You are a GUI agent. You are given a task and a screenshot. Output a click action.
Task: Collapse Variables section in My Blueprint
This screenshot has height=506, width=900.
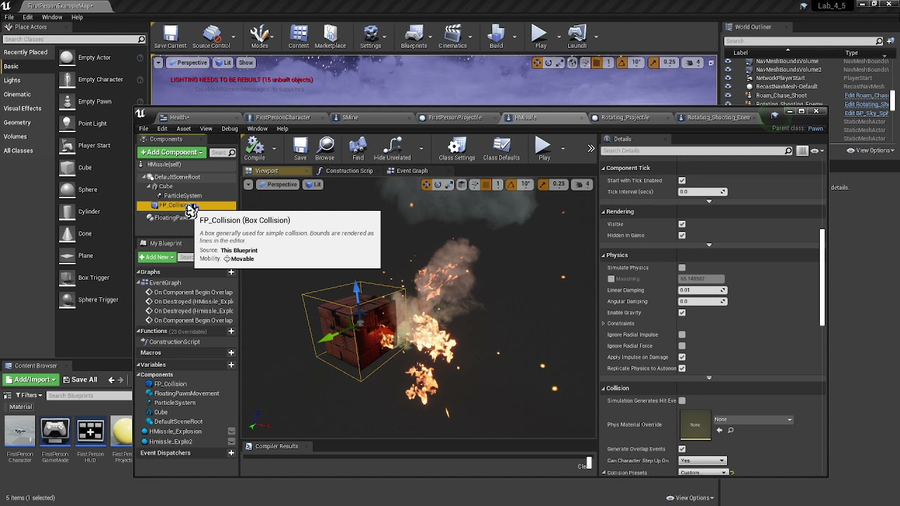[x=139, y=365]
